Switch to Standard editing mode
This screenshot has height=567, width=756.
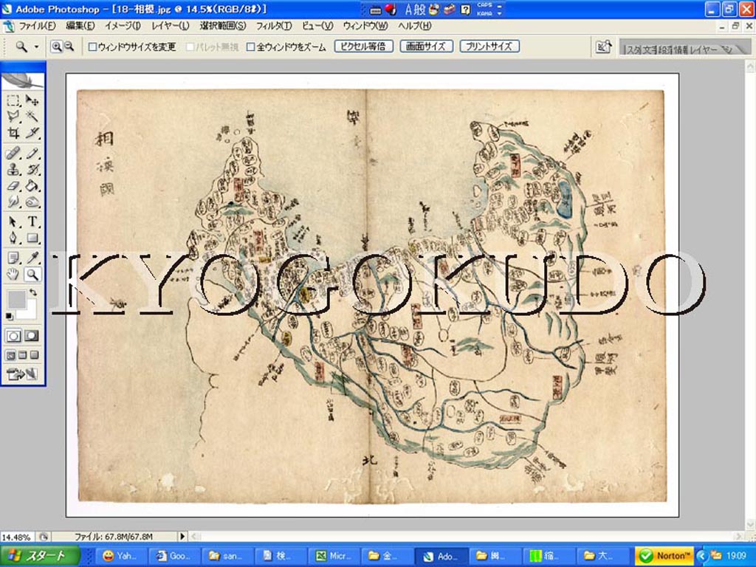[x=13, y=336]
